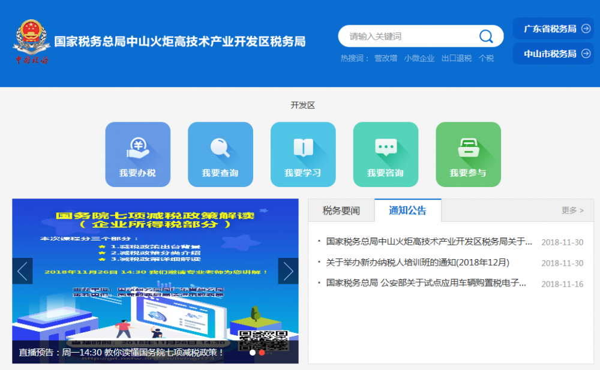Image resolution: width=600 pixels, height=370 pixels.
Task: Show the previous carousel slide
Action: point(22,270)
